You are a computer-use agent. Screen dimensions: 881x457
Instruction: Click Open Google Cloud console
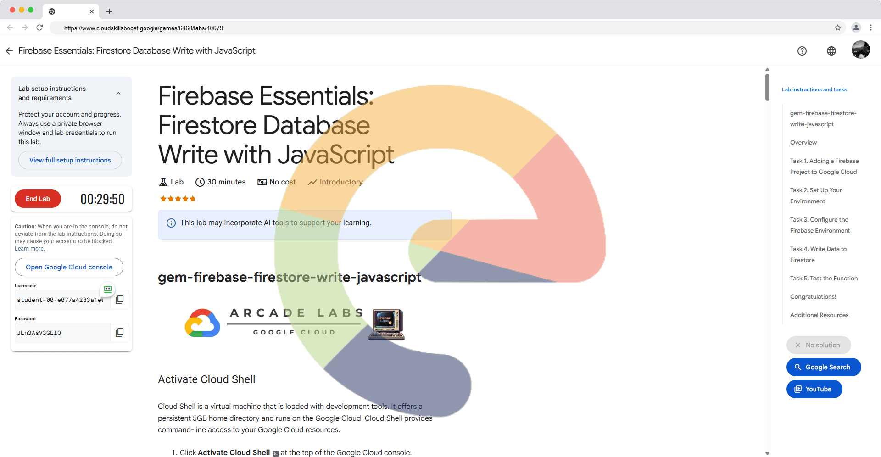point(69,267)
